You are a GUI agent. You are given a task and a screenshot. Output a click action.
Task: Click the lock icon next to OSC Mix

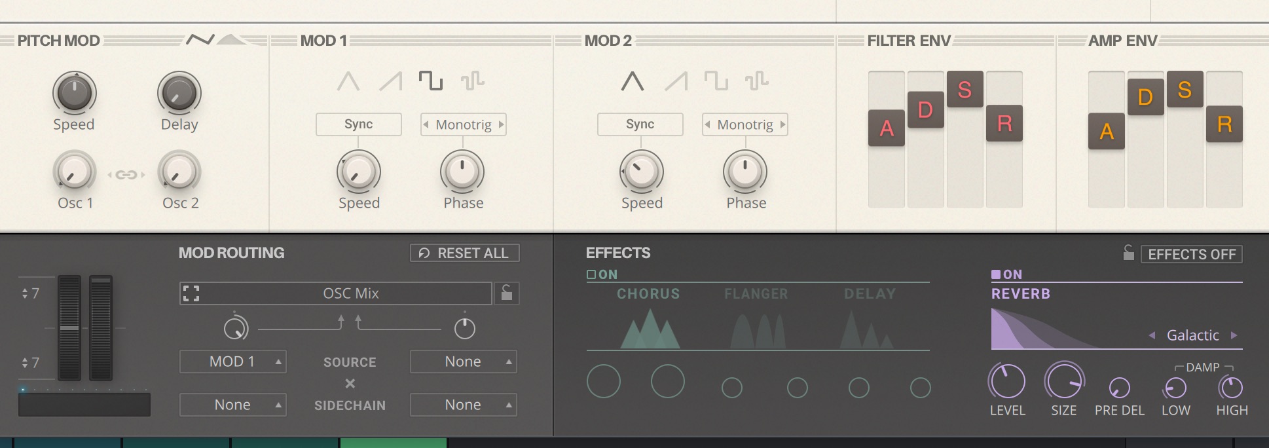pyautogui.click(x=507, y=293)
